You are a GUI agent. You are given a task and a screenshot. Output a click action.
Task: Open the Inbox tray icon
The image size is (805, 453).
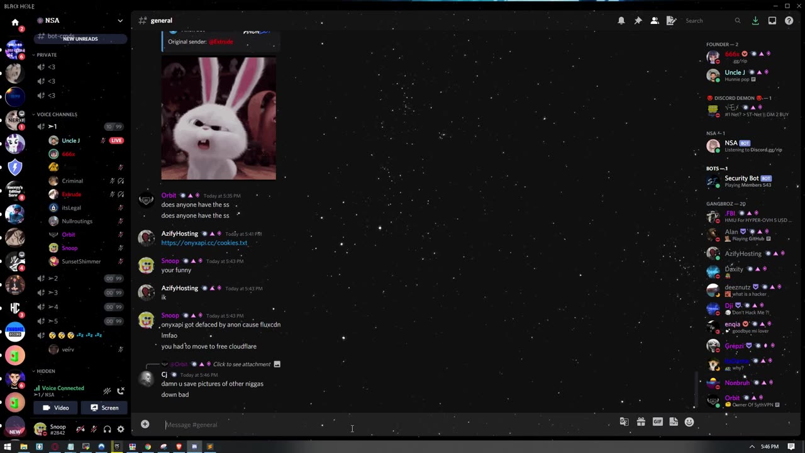(x=772, y=21)
